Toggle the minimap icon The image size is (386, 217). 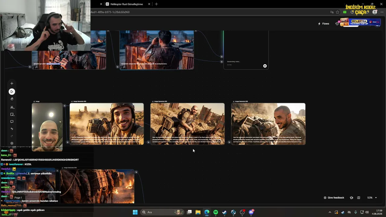point(359,198)
